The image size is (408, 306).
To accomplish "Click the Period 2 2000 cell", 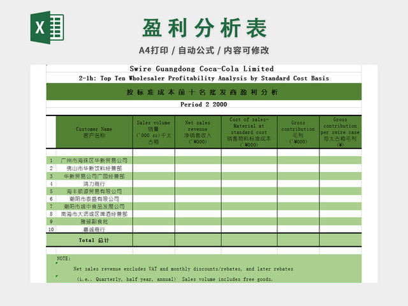I will pos(204,105).
